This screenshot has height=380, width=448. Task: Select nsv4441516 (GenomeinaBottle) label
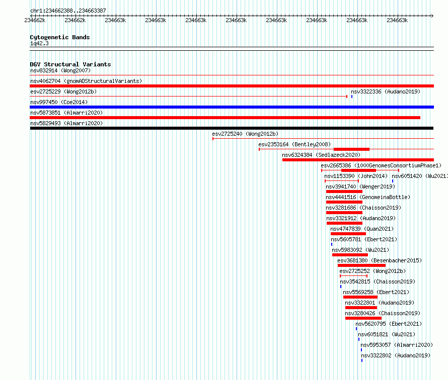pos(368,197)
